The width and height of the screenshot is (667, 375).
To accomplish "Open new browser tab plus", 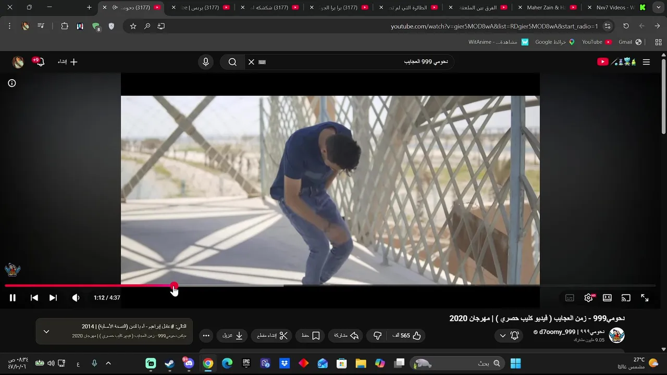I will 89,8.
